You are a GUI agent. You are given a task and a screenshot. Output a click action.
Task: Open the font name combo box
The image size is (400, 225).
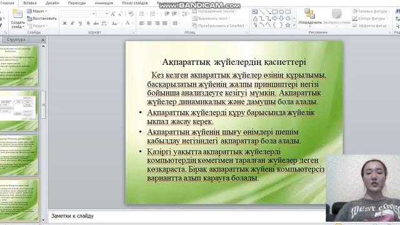click(78, 14)
